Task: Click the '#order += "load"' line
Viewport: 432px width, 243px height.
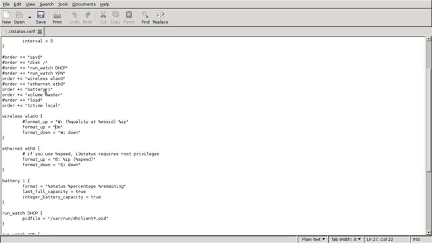Action: click(22, 100)
